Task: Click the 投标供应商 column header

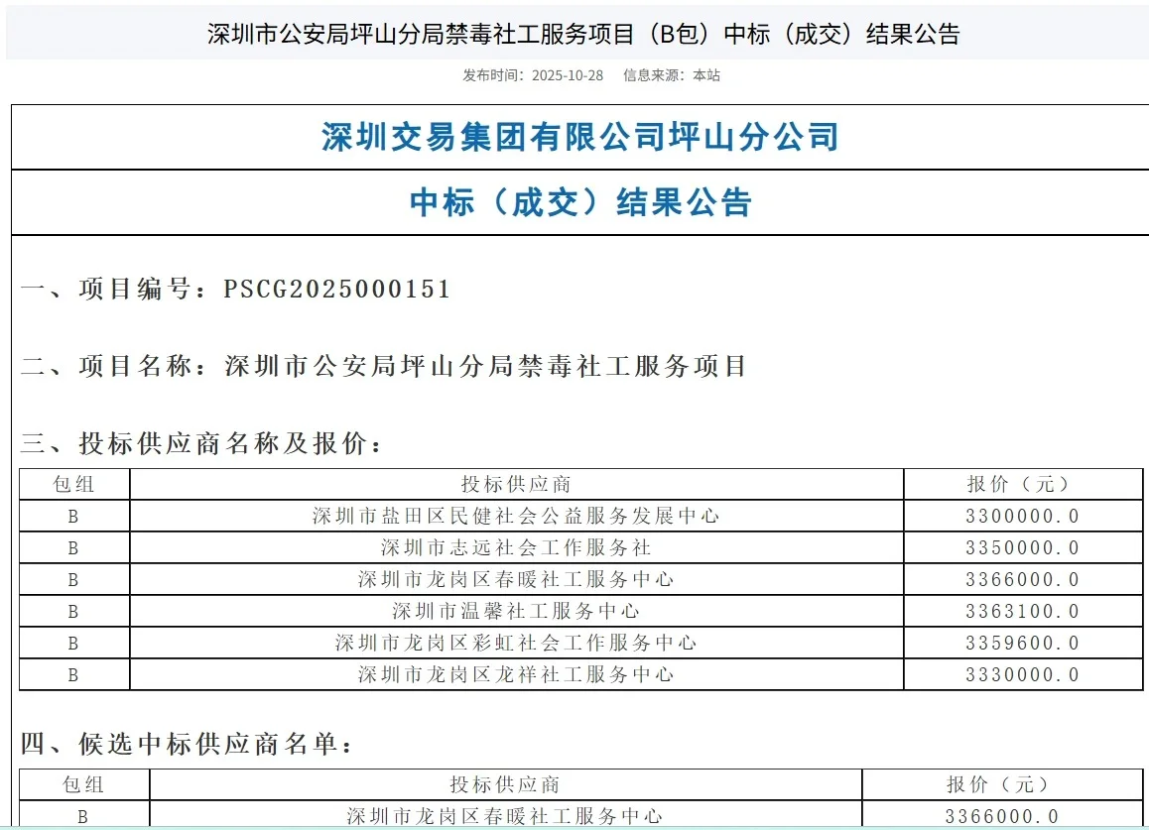Action: (x=517, y=484)
